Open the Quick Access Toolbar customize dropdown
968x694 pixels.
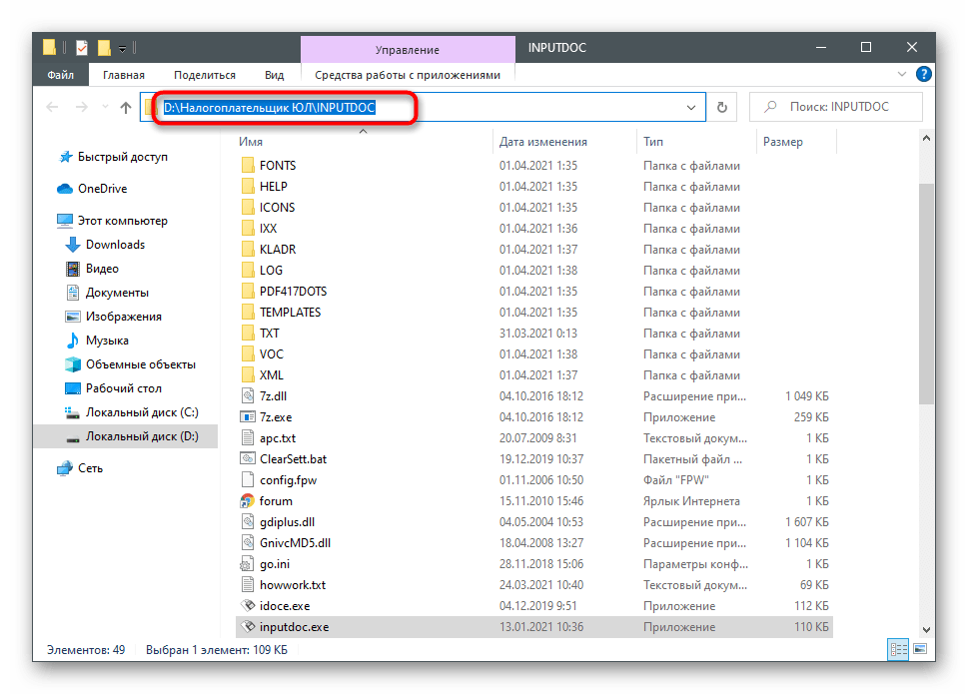point(122,48)
